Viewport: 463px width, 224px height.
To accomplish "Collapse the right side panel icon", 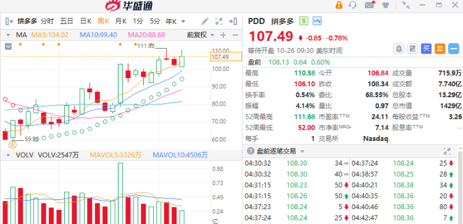I will click(233, 21).
